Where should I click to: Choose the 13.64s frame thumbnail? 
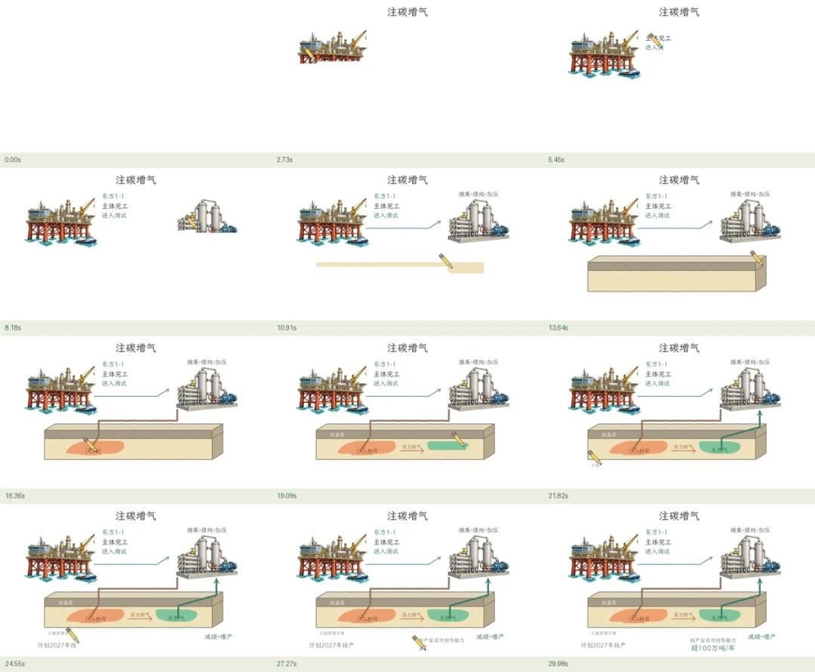point(679,244)
